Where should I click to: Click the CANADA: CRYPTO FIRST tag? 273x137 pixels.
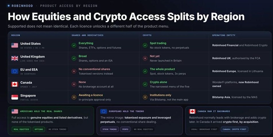(x=235, y=129)
